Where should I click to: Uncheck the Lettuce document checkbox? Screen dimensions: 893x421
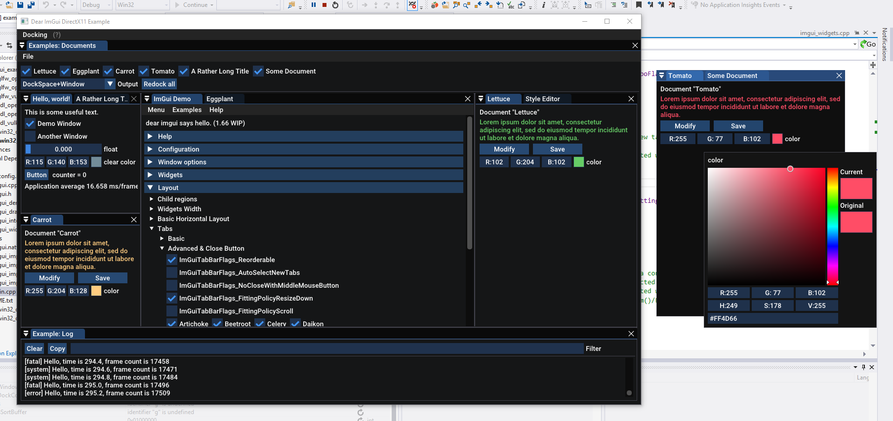tap(27, 71)
